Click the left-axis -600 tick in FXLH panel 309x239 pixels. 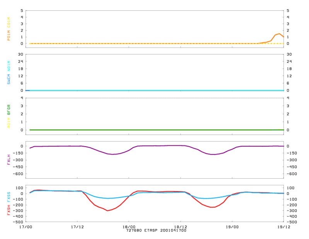click(18, 174)
